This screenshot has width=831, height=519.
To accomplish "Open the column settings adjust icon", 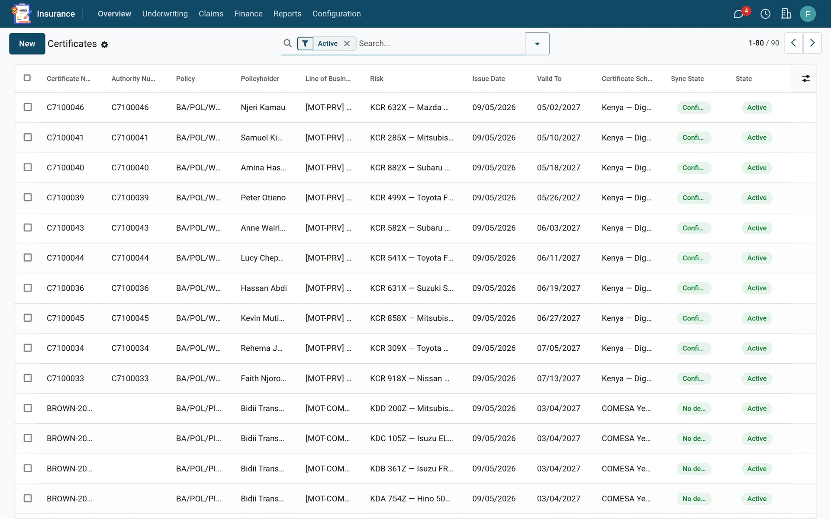I will click(x=806, y=78).
